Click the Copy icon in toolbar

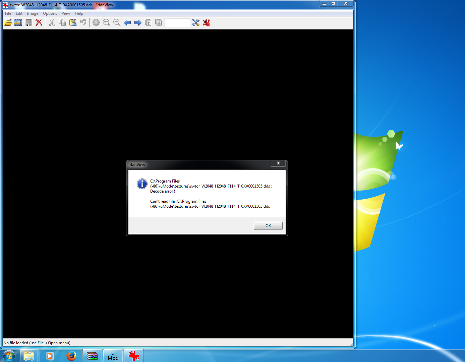click(x=62, y=22)
